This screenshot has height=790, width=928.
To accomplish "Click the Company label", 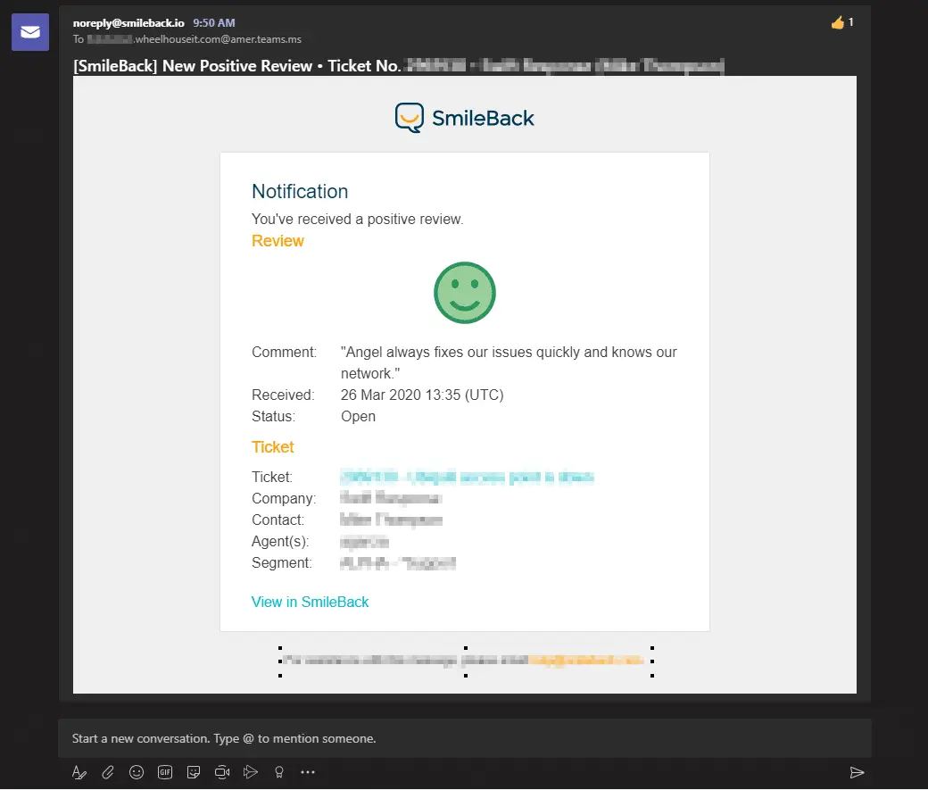I will point(284,499).
